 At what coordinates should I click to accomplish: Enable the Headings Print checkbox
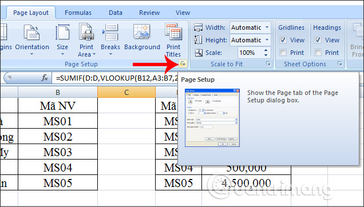pyautogui.click(x=318, y=53)
